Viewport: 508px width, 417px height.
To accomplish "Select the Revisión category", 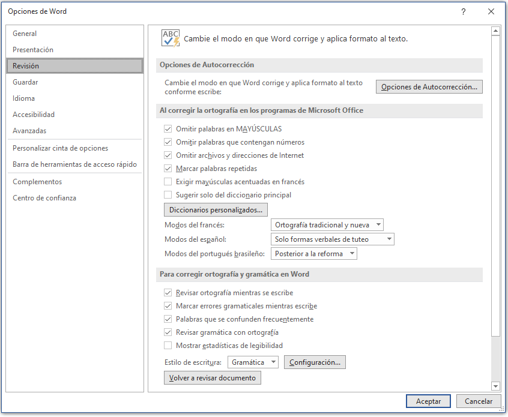I will (x=74, y=66).
